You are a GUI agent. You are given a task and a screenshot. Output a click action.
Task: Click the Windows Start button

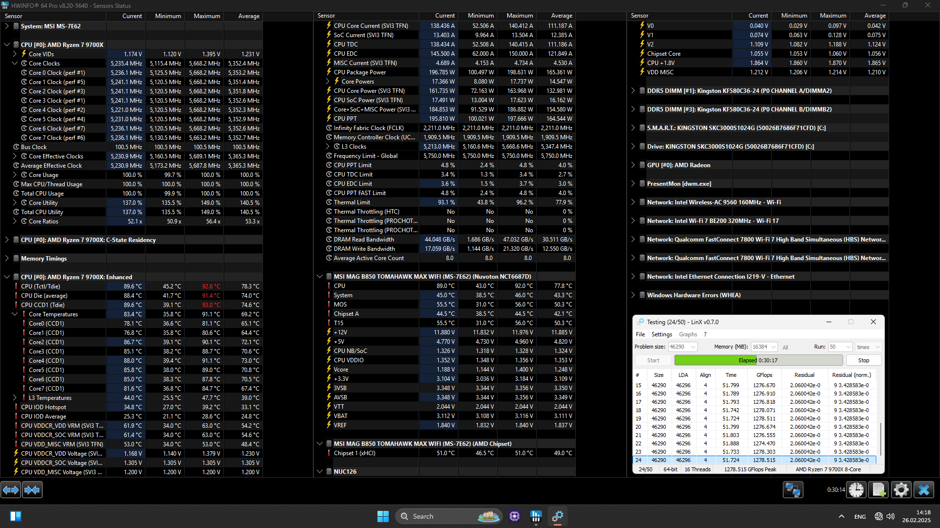click(x=383, y=516)
